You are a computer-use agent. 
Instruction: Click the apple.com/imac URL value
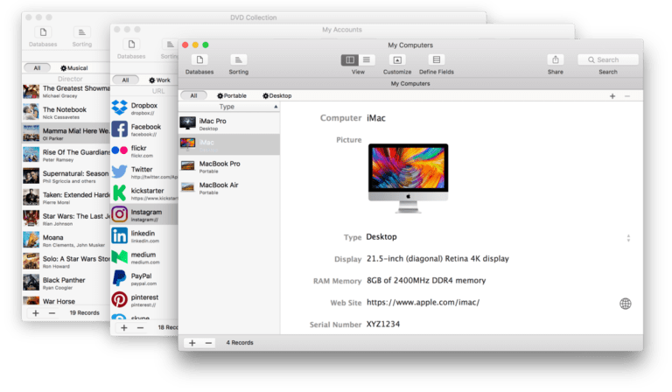[x=423, y=303]
